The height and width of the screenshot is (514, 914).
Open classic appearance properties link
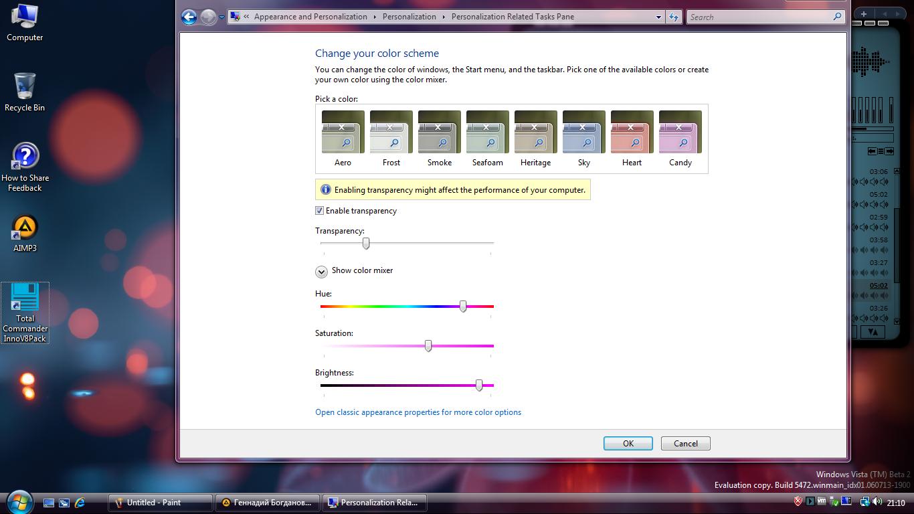click(x=418, y=412)
